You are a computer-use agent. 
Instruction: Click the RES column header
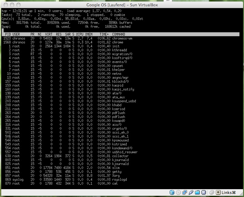pyautogui.click(x=59, y=34)
